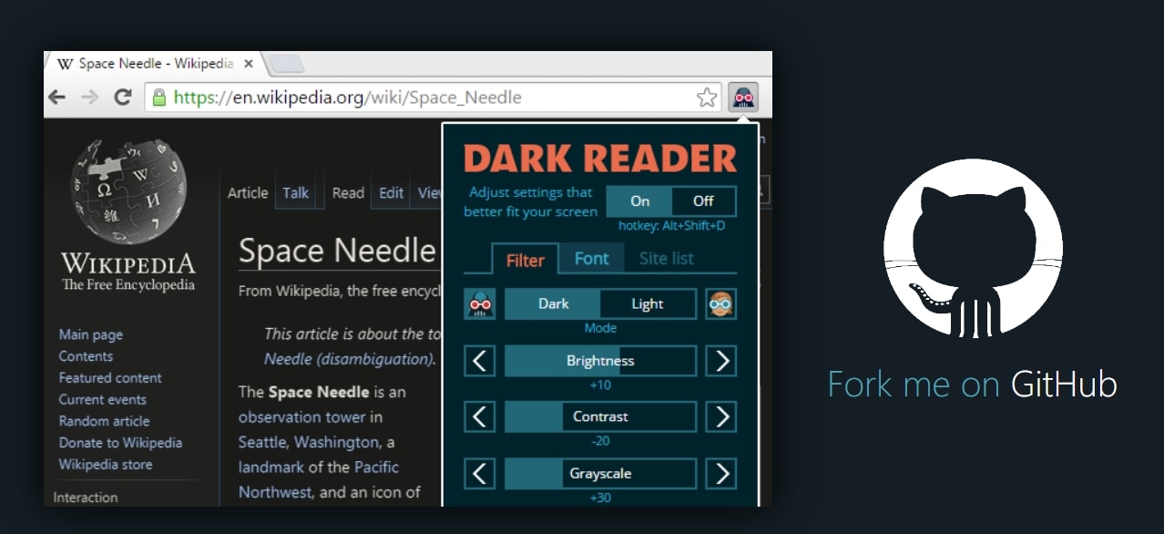Go back using the browser back arrow
Image resolution: width=1164 pixels, height=534 pixels.
pyautogui.click(x=57, y=98)
